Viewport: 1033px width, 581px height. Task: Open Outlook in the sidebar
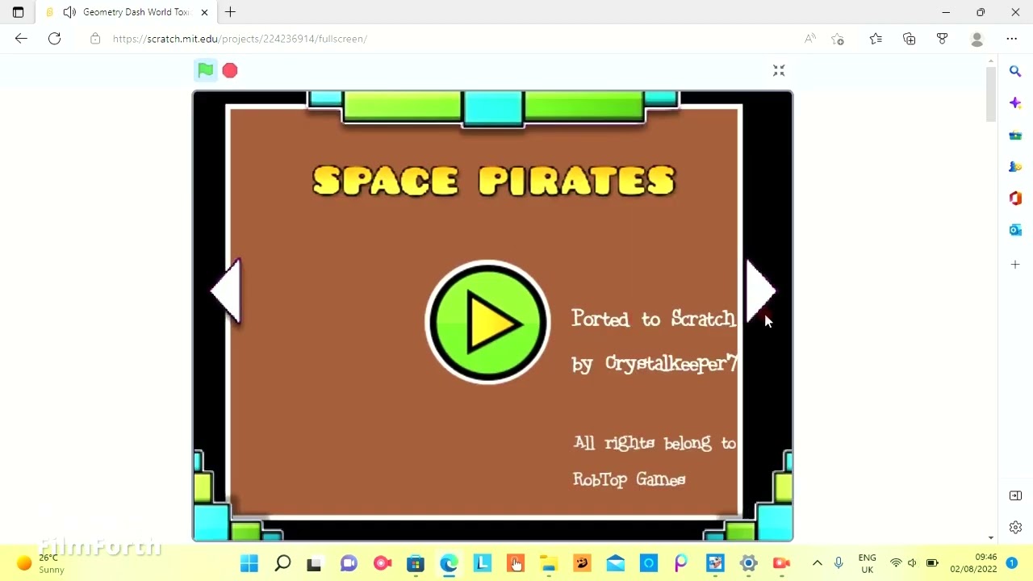point(1015,230)
